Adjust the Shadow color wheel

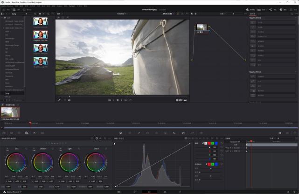(x=42, y=163)
